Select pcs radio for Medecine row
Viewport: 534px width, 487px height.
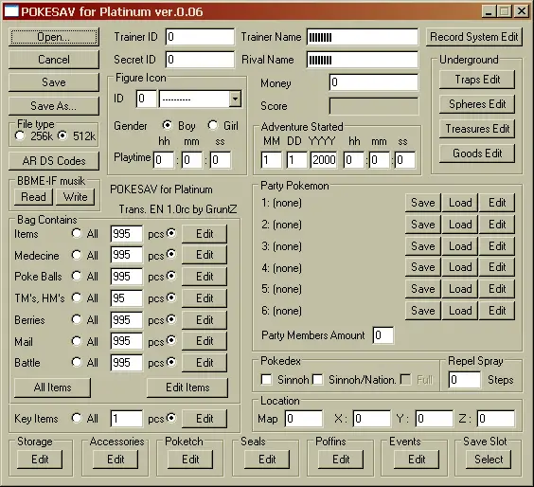(x=171, y=254)
